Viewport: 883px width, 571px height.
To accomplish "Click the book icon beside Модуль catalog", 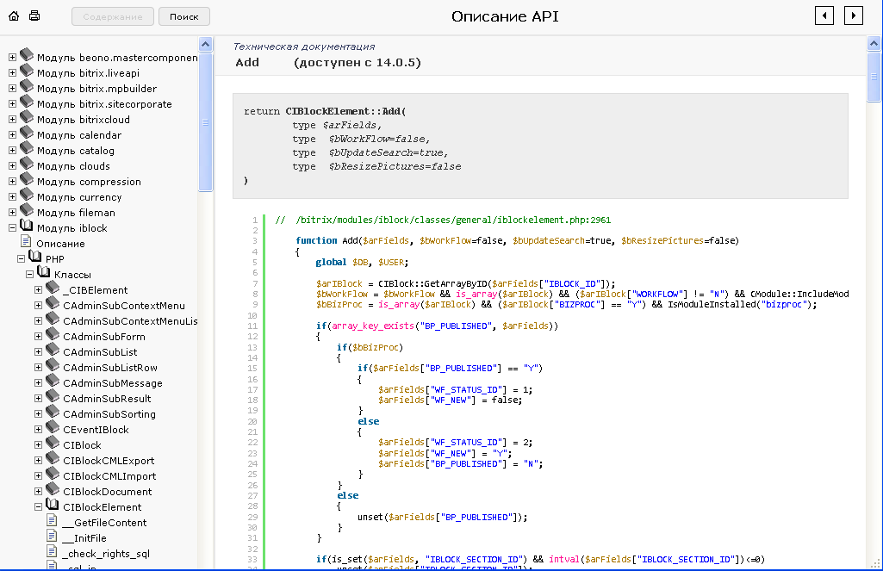I will pos(27,150).
